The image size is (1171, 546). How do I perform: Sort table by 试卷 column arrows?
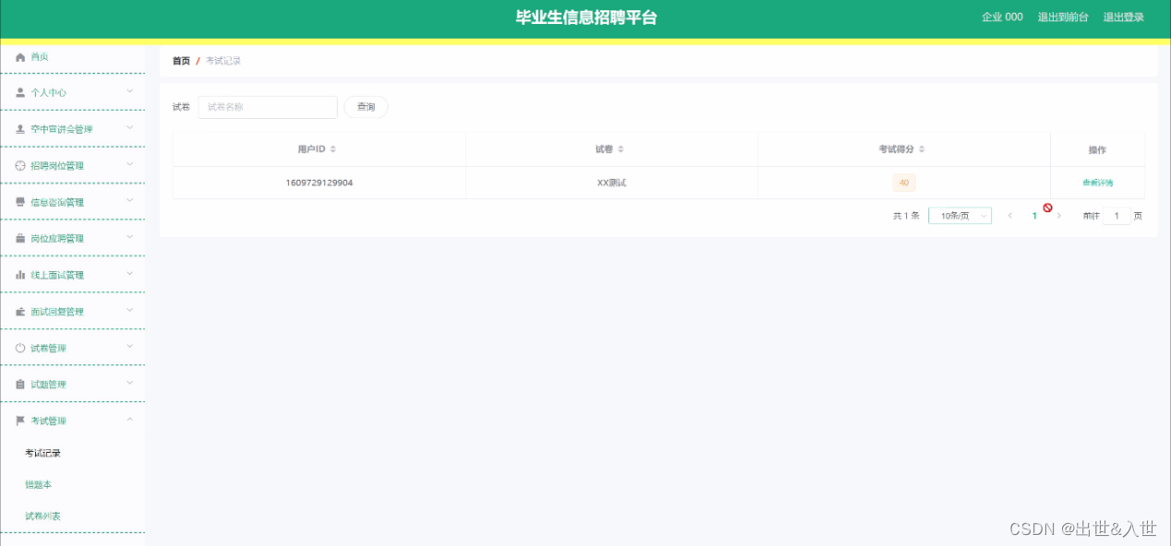[x=621, y=149]
